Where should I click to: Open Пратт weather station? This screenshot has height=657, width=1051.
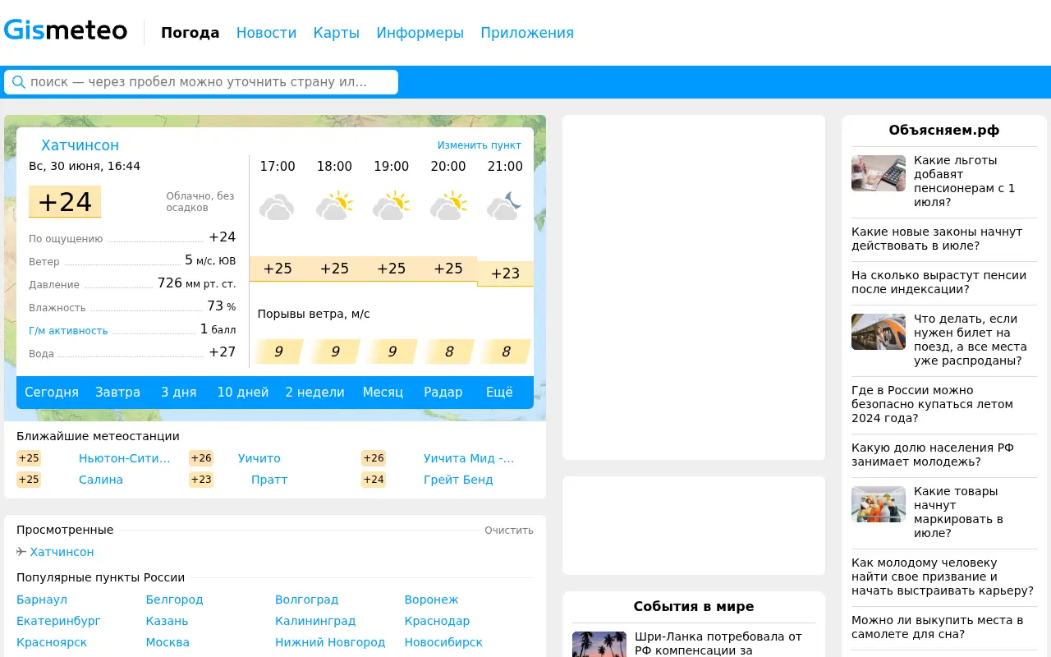(x=269, y=480)
